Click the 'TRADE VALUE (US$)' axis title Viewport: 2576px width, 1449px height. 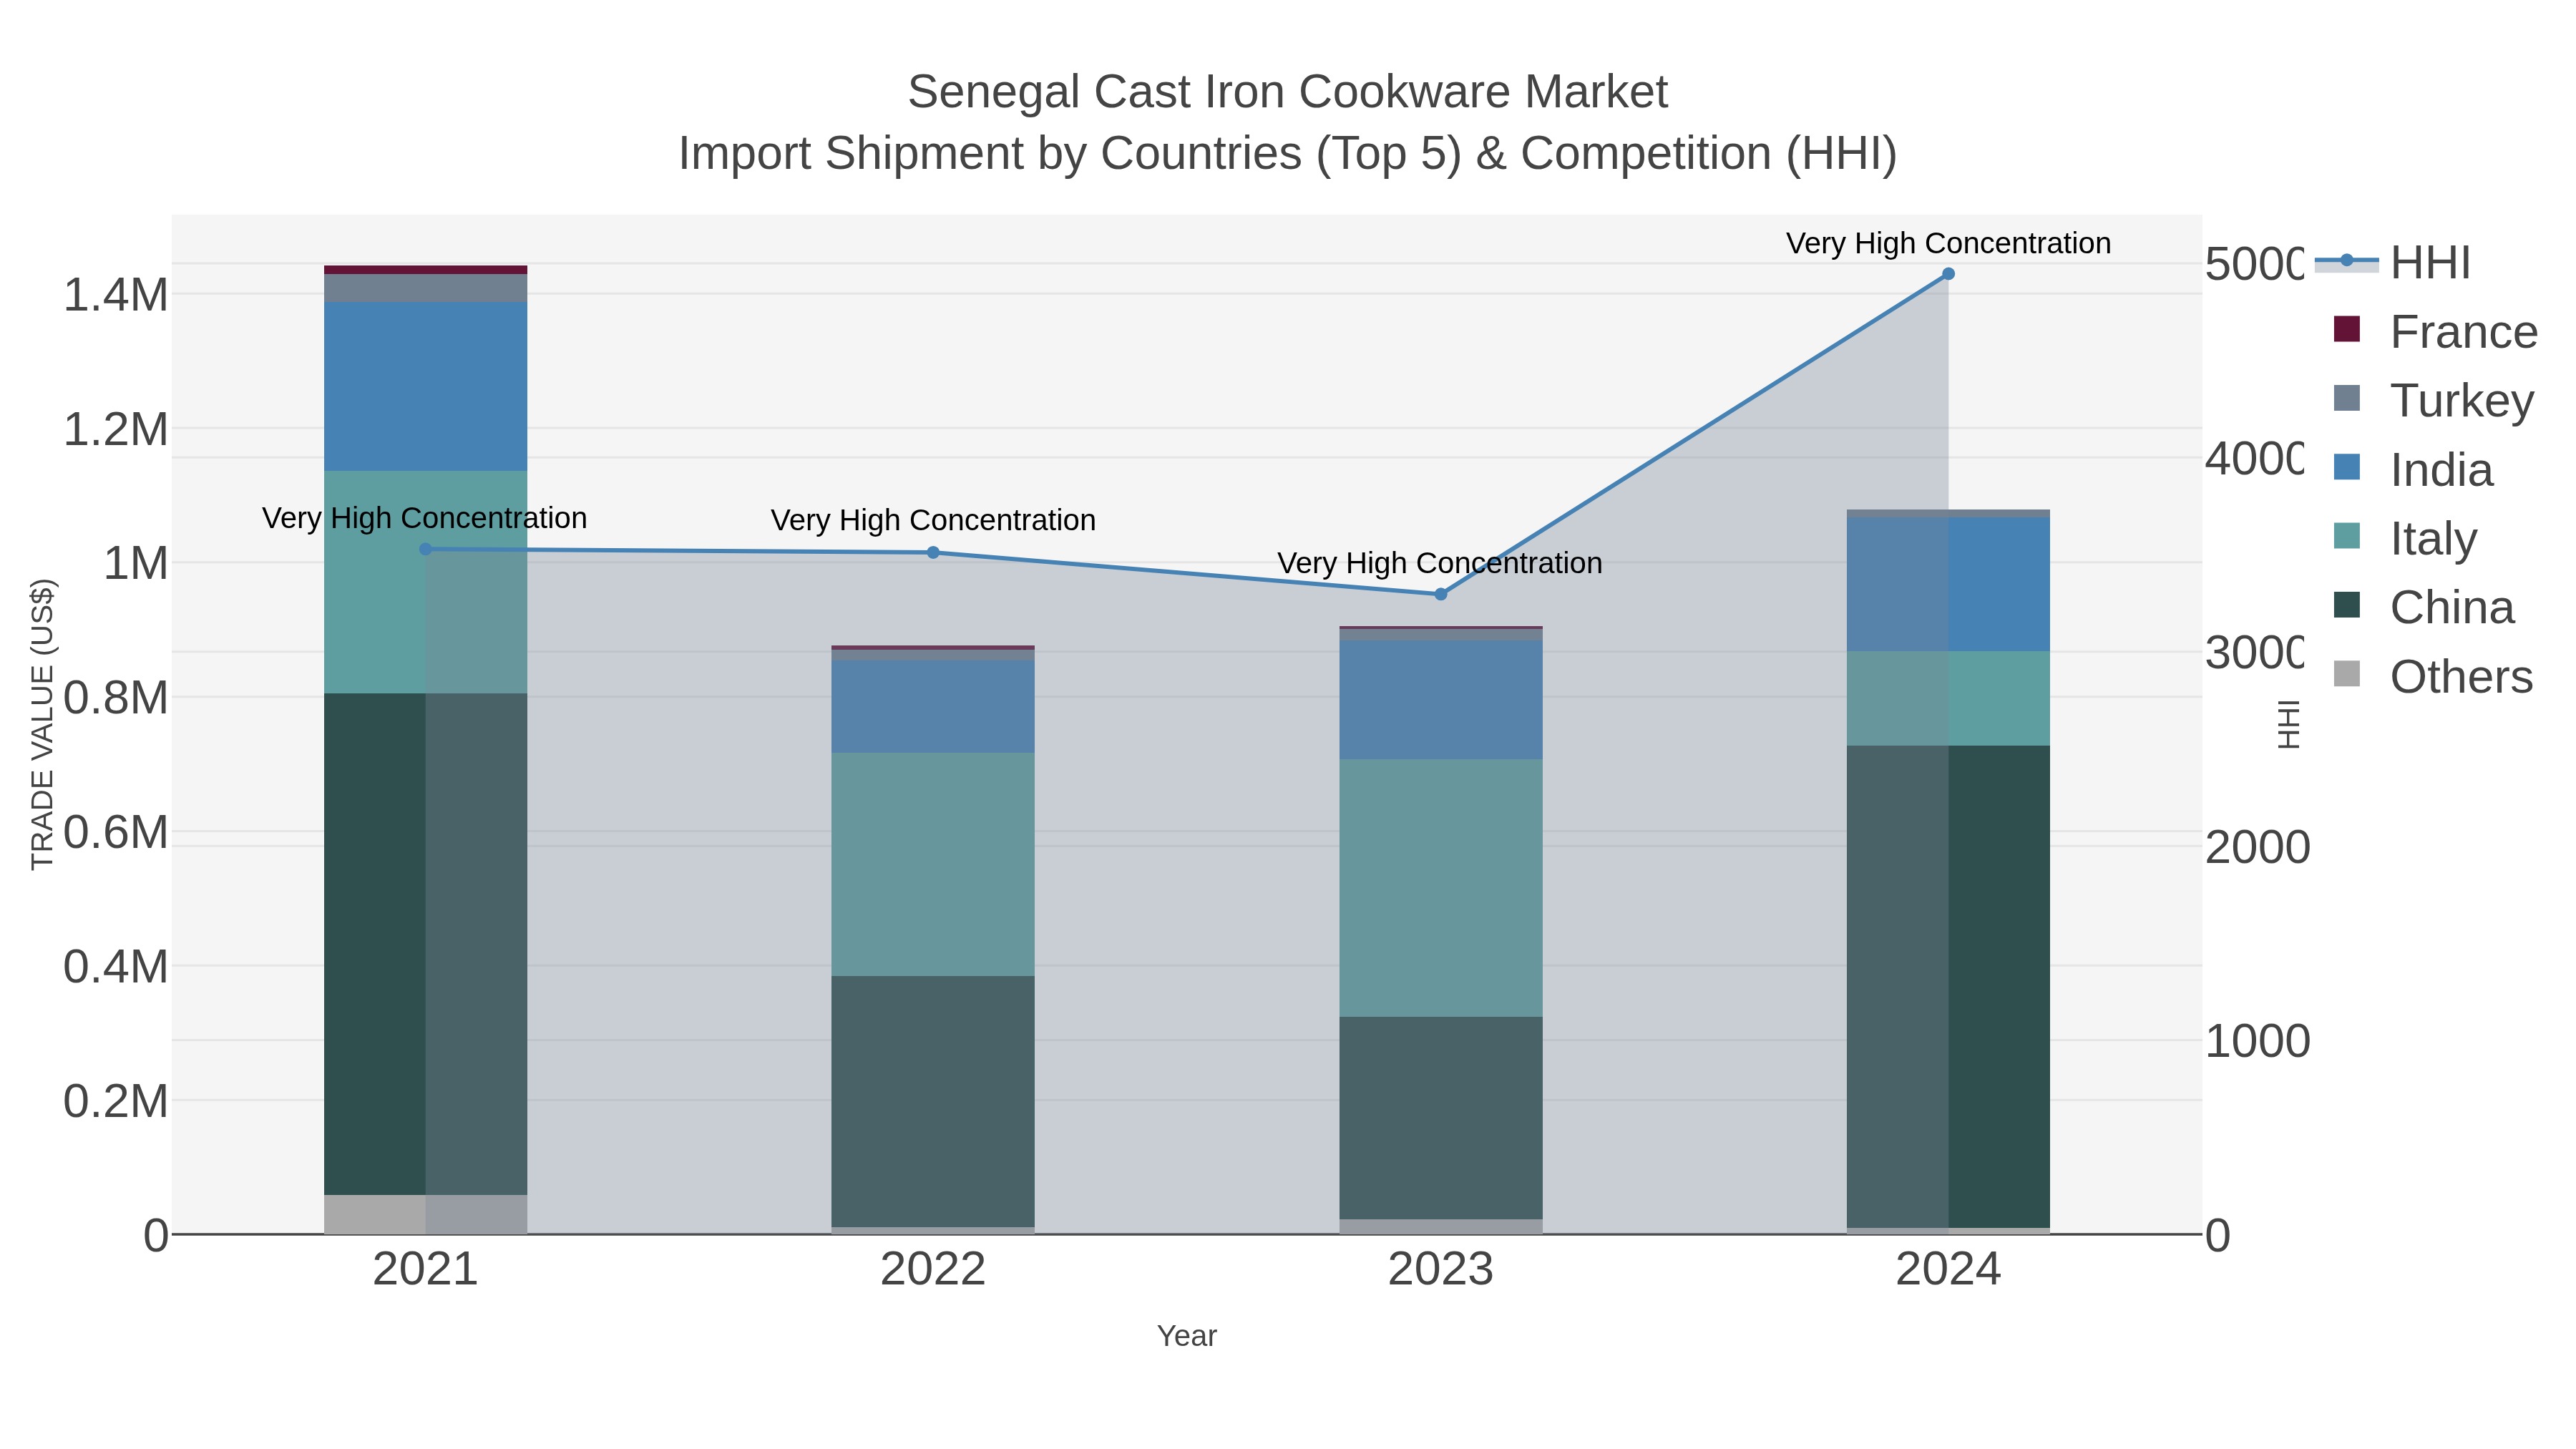(x=42, y=724)
